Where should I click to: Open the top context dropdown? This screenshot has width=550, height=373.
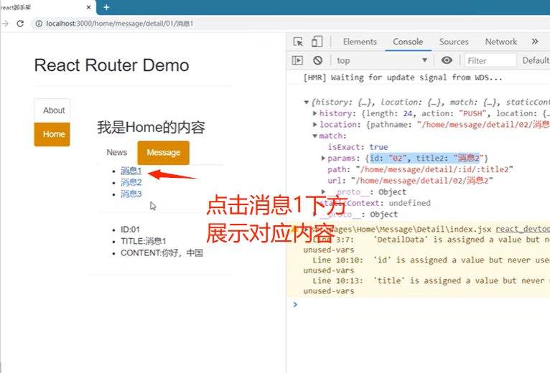click(382, 60)
